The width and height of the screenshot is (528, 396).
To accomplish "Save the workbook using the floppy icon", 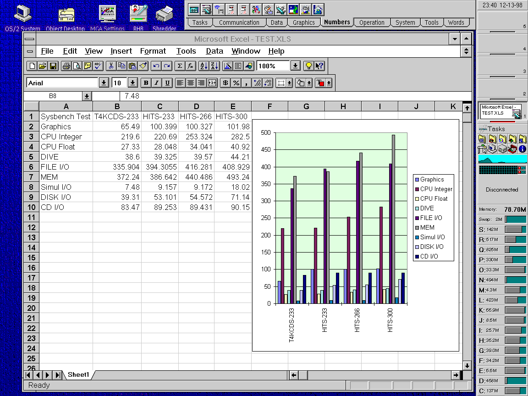I will pyautogui.click(x=53, y=66).
